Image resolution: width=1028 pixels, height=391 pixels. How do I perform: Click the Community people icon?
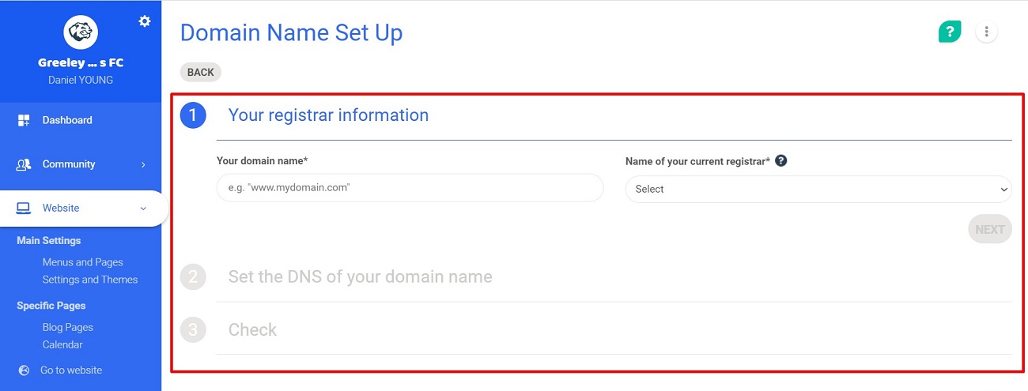click(x=24, y=164)
